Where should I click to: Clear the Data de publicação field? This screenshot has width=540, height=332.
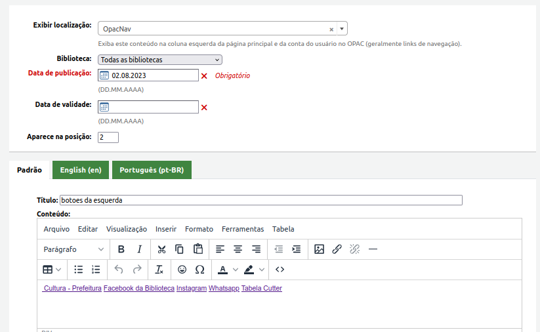coord(204,75)
